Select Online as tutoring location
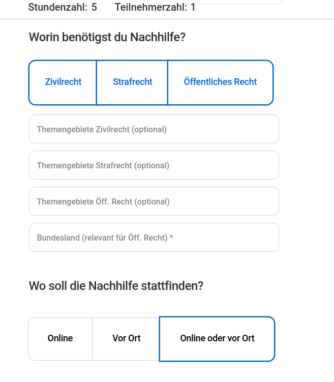Screen dimensions: 334x382 click(x=60, y=339)
